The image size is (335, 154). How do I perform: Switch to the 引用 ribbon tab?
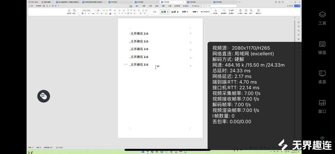(x=150, y=6)
